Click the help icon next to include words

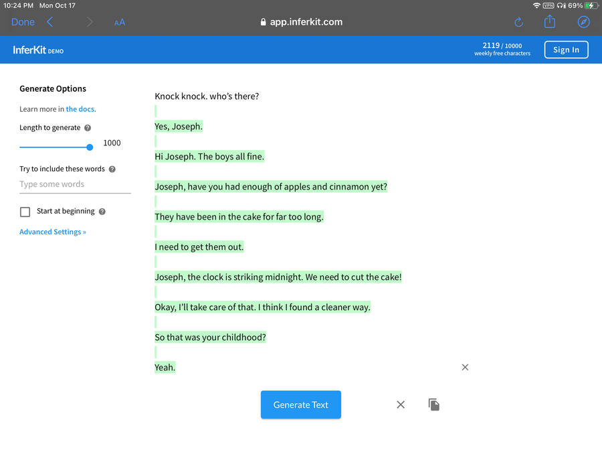click(x=112, y=169)
